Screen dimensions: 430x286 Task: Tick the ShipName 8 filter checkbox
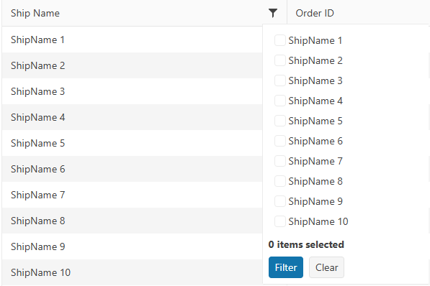[280, 181]
